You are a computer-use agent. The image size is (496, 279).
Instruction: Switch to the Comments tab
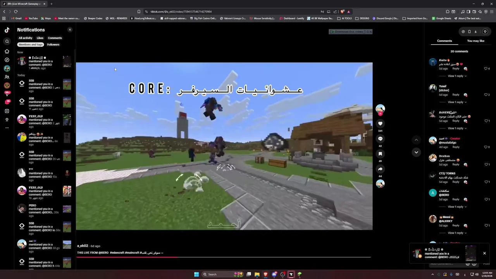tap(444, 41)
